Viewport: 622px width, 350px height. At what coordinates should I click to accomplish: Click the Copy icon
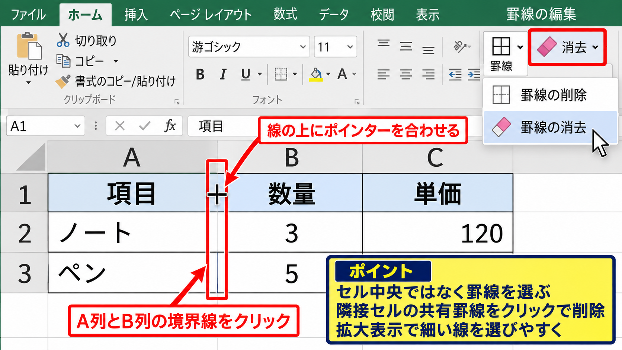click(63, 61)
